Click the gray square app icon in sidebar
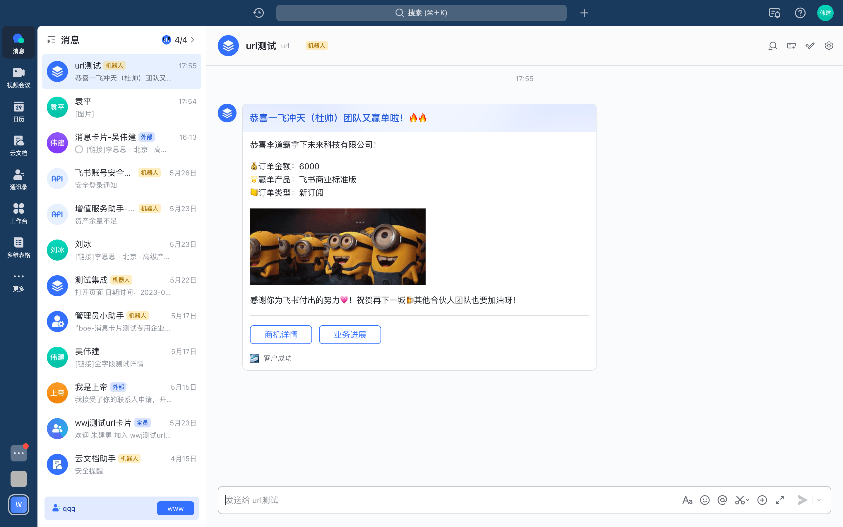 click(18, 479)
